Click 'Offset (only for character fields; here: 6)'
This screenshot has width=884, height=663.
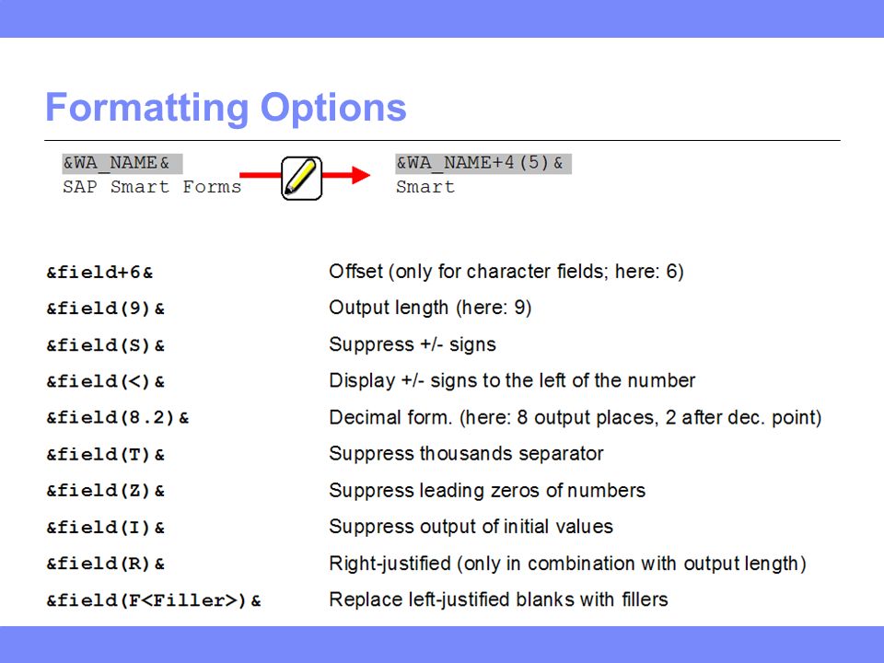(506, 272)
